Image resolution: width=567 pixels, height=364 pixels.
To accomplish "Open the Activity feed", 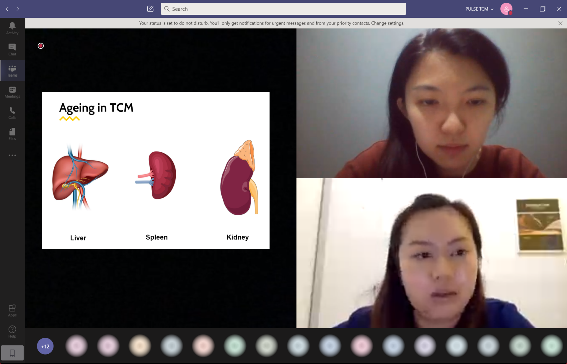I will (x=12, y=28).
